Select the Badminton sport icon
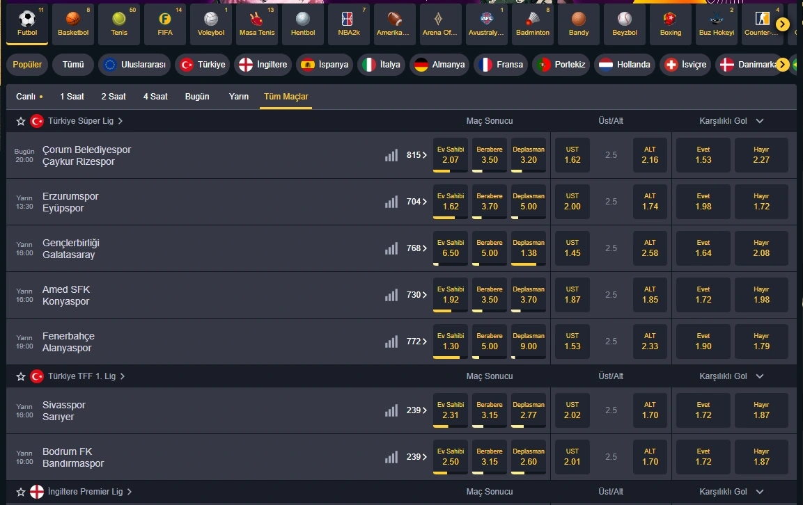Viewport: 803px width, 505px height. [533, 24]
